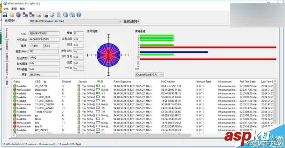The height and width of the screenshot is (148, 285).
Task: Sort list by RSSI column header
Action: tap(100, 81)
